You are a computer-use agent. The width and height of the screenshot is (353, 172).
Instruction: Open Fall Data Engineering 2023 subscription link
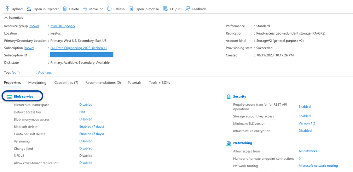(79, 48)
